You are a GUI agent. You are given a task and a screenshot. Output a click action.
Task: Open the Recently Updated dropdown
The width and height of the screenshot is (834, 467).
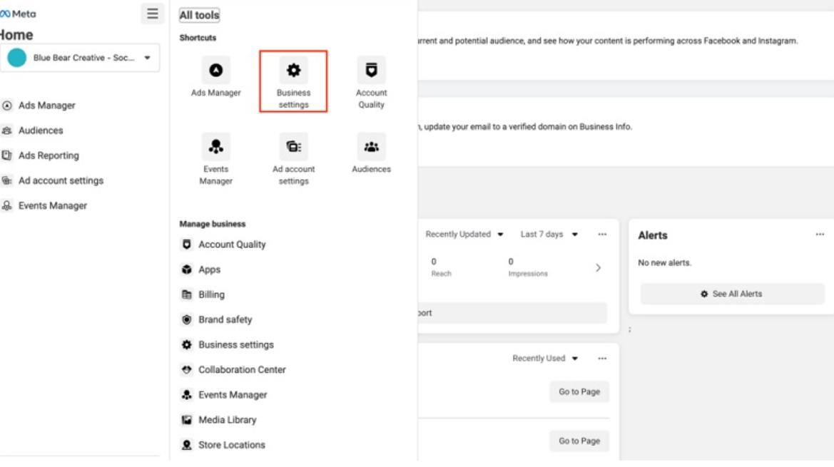coord(464,235)
